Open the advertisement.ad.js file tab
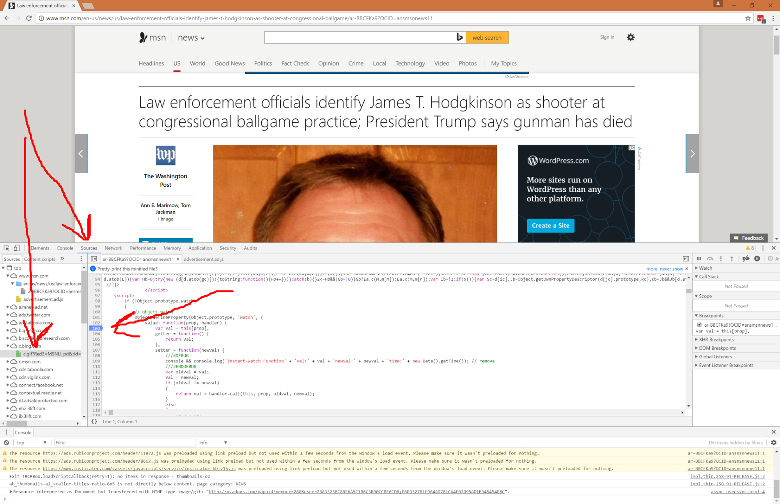 point(204,259)
